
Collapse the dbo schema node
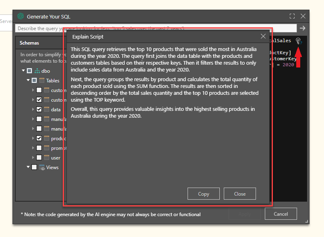point(23,71)
